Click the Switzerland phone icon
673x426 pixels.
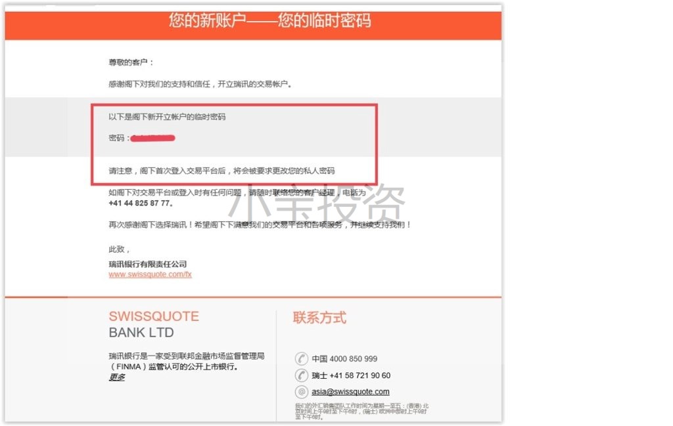301,375
